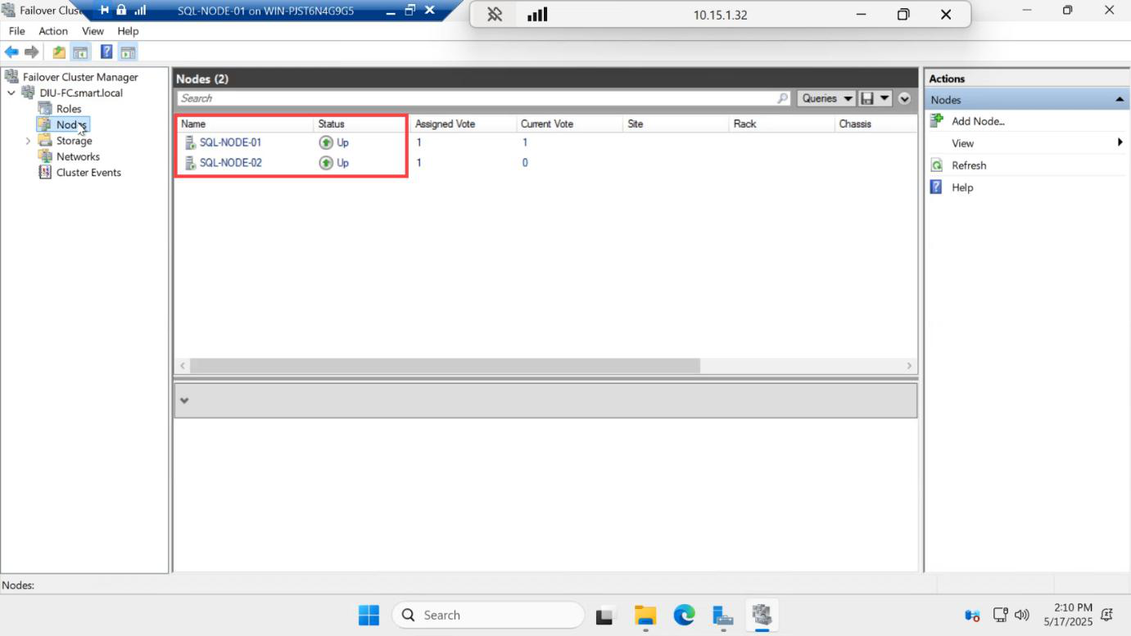
Task: Click the Site column header
Action: [676, 124]
